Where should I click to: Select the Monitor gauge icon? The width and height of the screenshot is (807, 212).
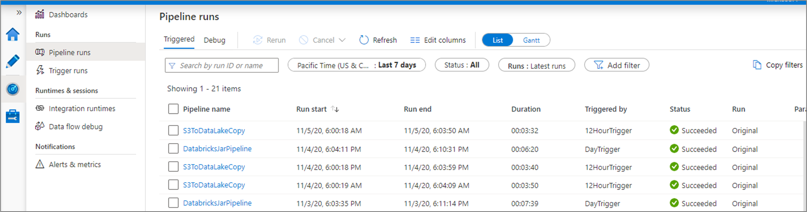tap(12, 89)
